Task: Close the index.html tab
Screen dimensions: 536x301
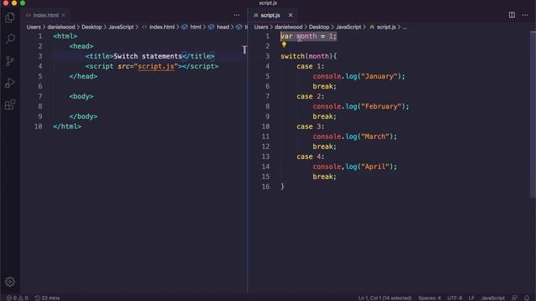Action: tap(64, 15)
